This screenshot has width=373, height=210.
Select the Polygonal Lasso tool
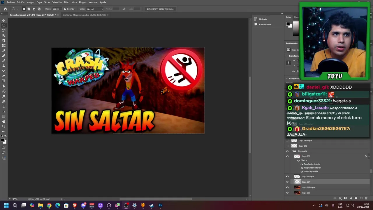[4, 30]
